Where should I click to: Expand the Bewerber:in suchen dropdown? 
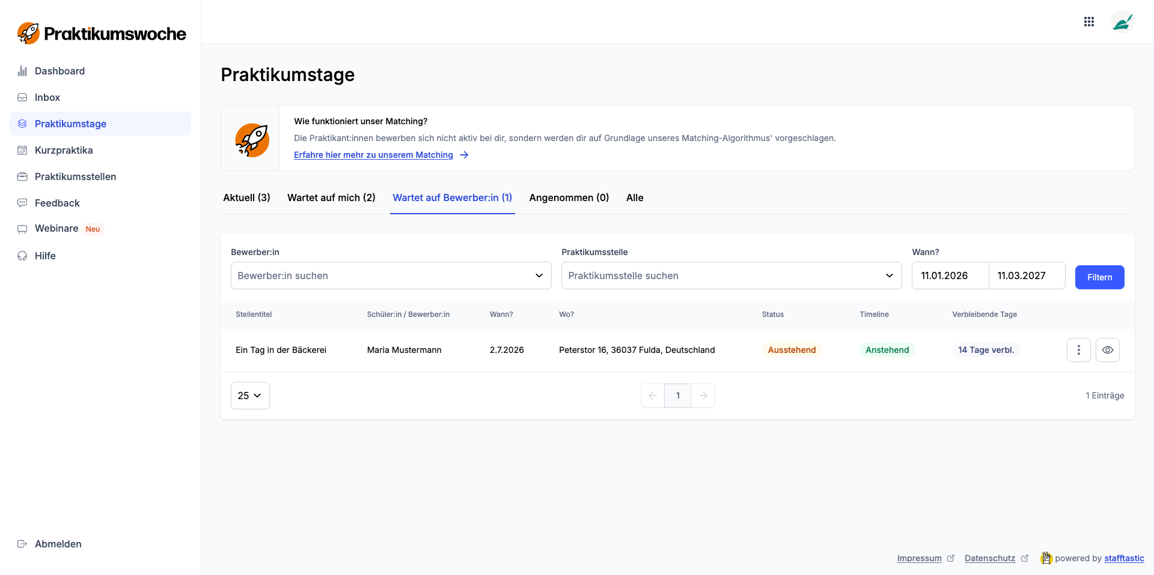pyautogui.click(x=391, y=275)
